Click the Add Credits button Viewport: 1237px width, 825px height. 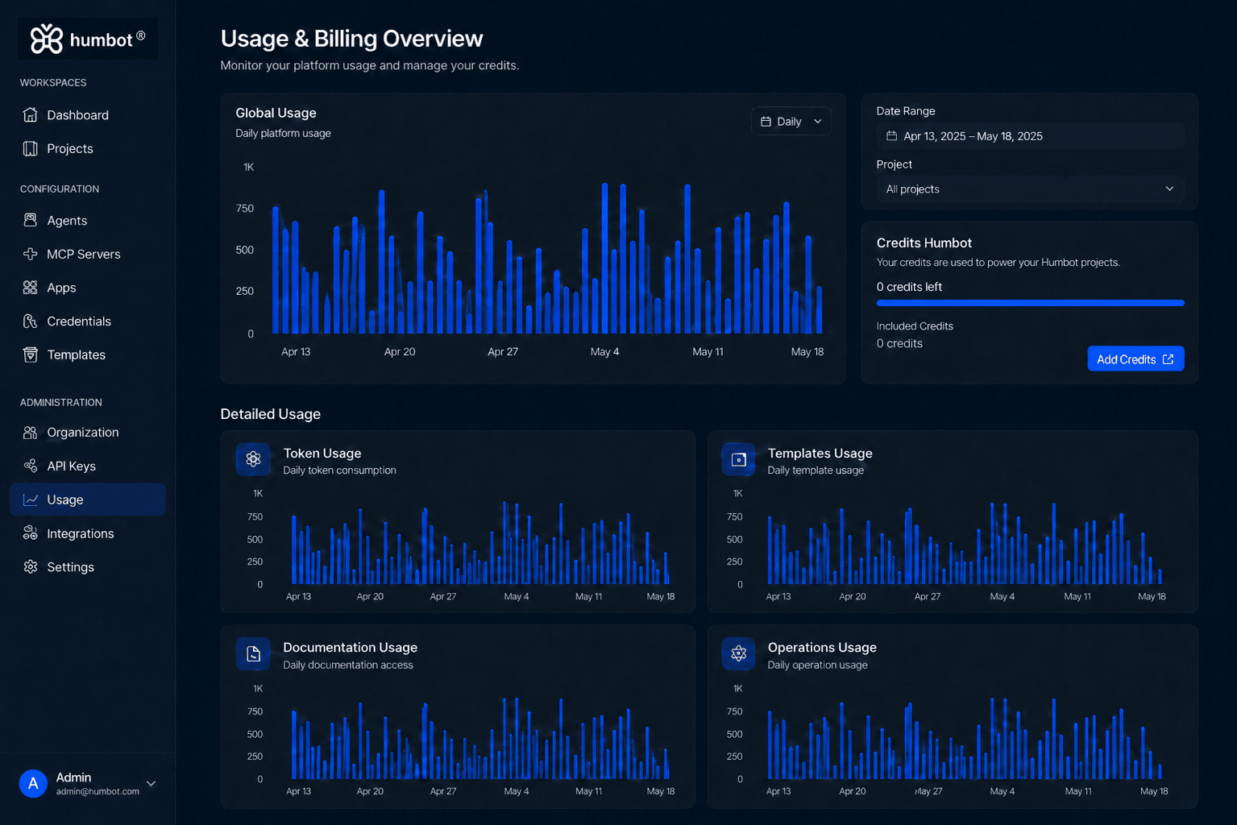click(1135, 359)
